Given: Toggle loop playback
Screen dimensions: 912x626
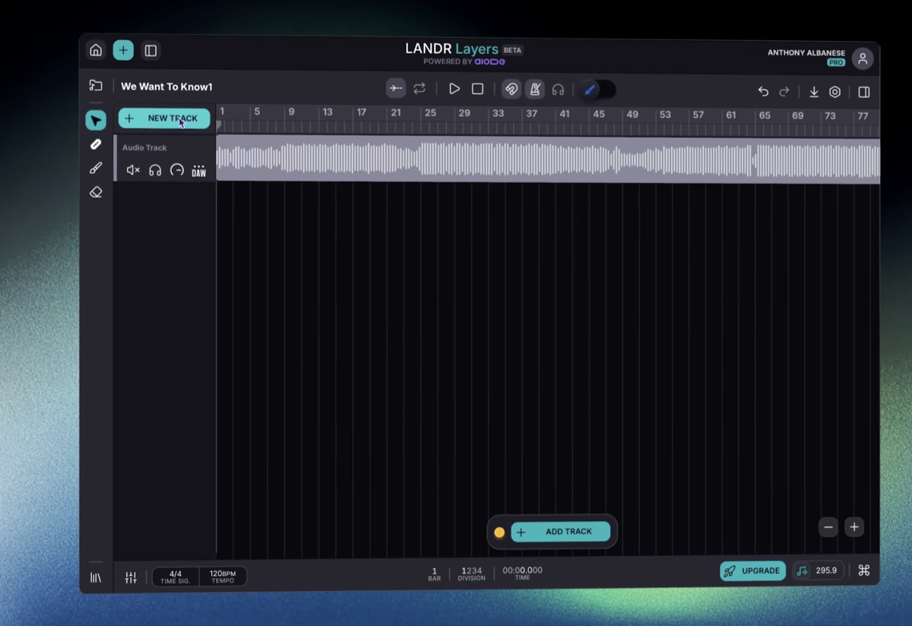Looking at the screenshot, I should (x=420, y=89).
